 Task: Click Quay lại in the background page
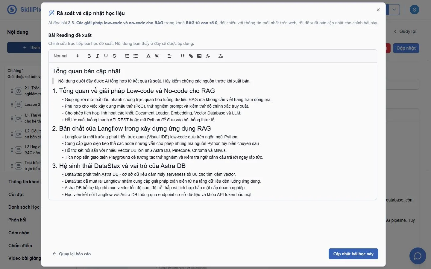pos(405,31)
